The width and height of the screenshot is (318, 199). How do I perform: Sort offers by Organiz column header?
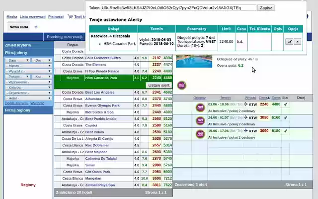coord(199,98)
